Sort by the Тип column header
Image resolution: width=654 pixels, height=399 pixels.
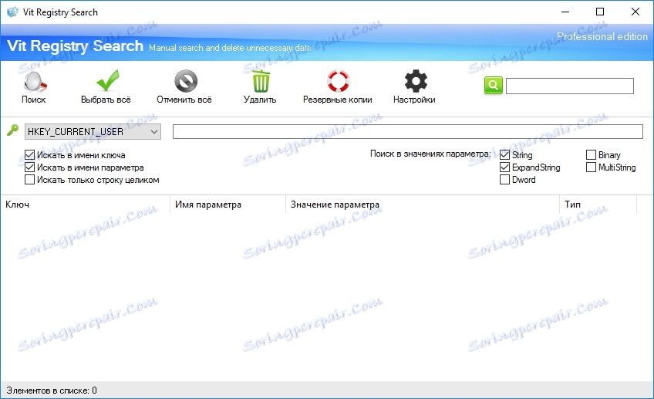(598, 205)
